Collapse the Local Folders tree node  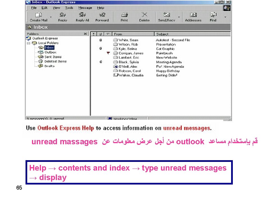(29, 43)
